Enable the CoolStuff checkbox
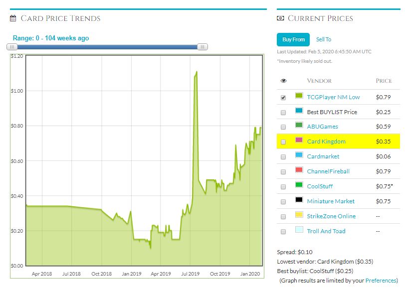 coord(283,187)
